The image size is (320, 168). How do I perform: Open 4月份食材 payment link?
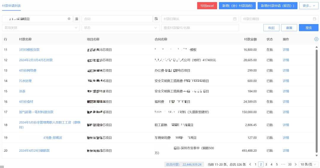(26, 102)
